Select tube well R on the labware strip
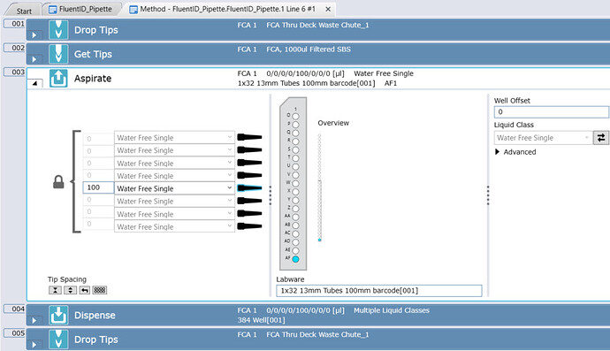This screenshot has height=351, width=610. (295, 141)
